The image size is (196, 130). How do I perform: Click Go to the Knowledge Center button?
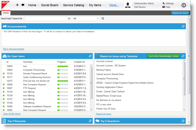pyautogui.click(x=163, y=56)
